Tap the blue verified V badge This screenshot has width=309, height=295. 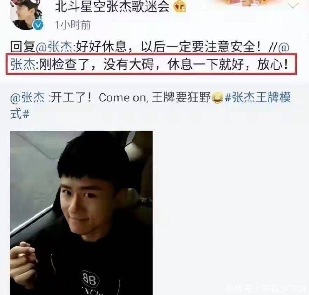[x=38, y=25]
